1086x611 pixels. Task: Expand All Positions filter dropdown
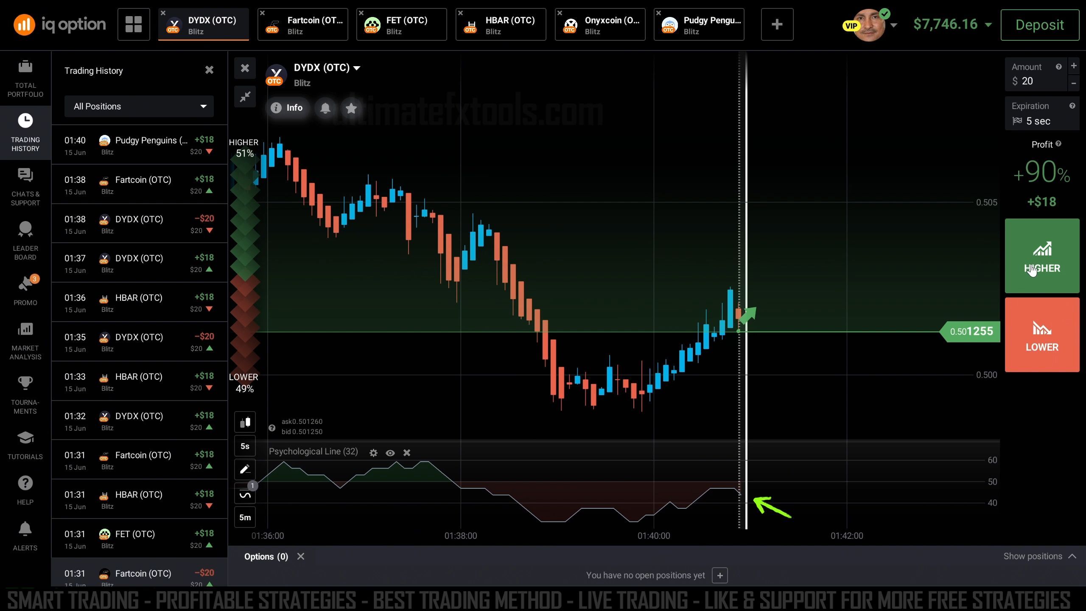(x=139, y=106)
